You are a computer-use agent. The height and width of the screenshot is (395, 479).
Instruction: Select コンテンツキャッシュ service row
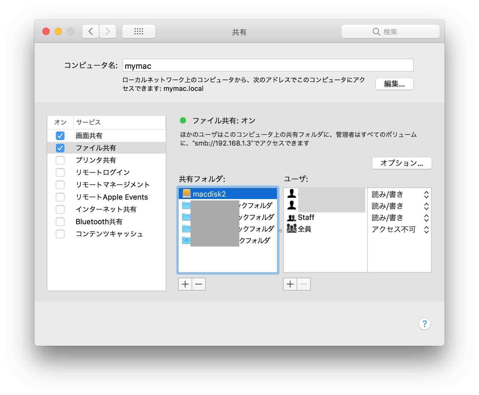coord(107,234)
